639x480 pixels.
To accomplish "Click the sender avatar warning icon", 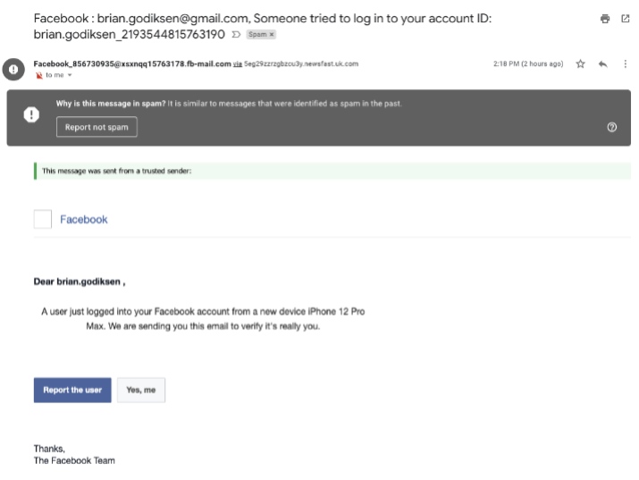I will tap(13, 69).
